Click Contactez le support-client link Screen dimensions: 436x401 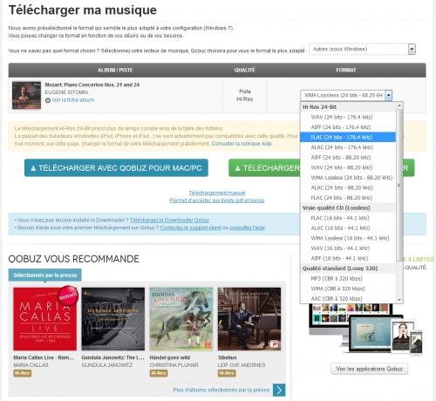(x=191, y=228)
